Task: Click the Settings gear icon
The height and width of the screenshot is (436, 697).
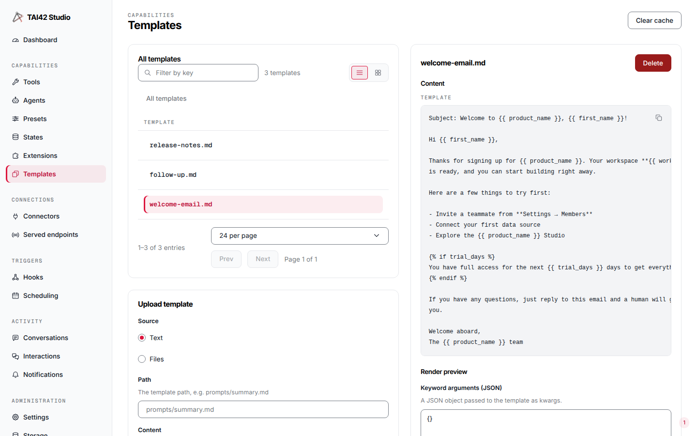Action: (15, 418)
